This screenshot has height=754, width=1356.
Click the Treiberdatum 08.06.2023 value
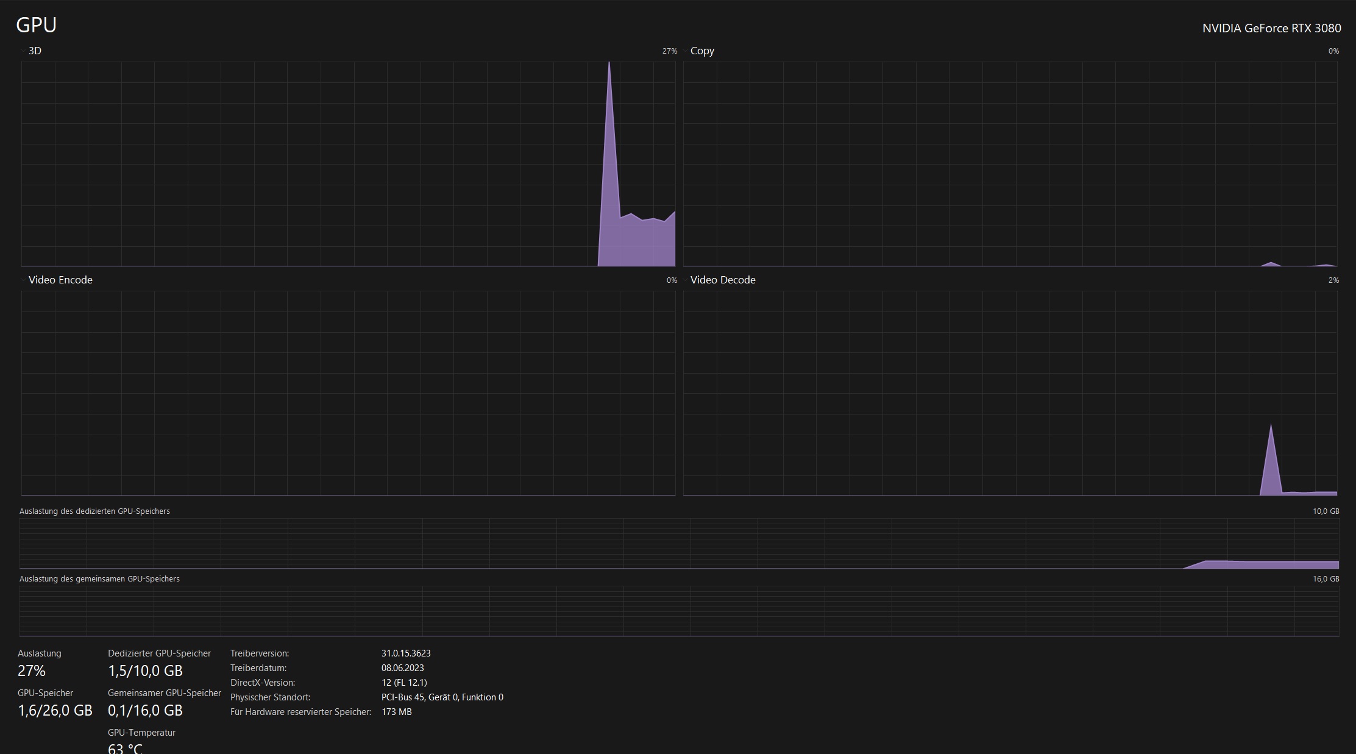pos(402,667)
